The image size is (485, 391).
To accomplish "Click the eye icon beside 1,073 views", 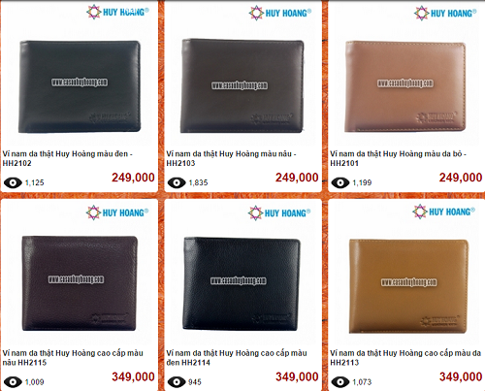I will pyautogui.click(x=340, y=382).
